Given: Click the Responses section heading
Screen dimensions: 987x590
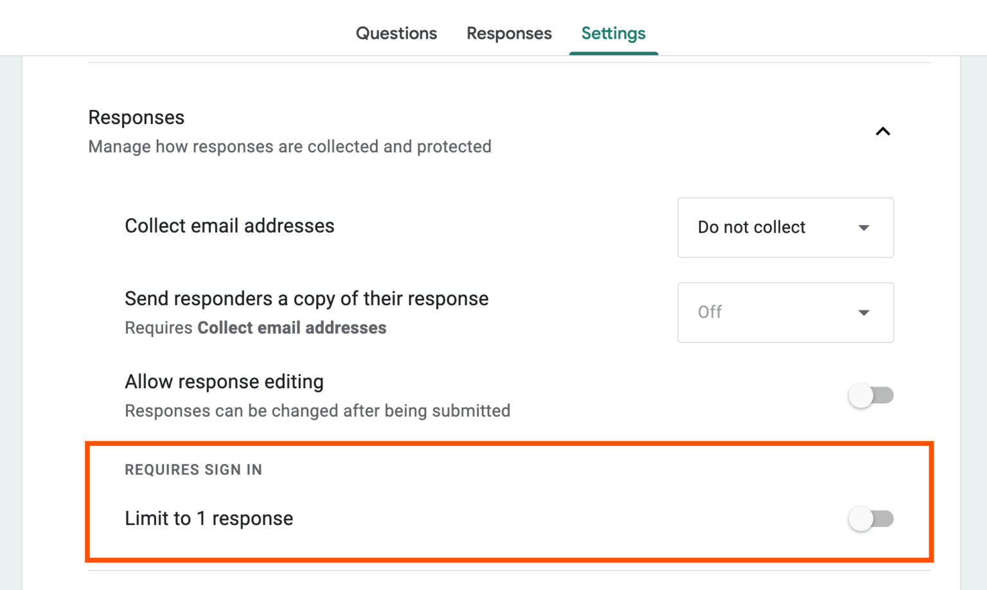Looking at the screenshot, I should 136,117.
